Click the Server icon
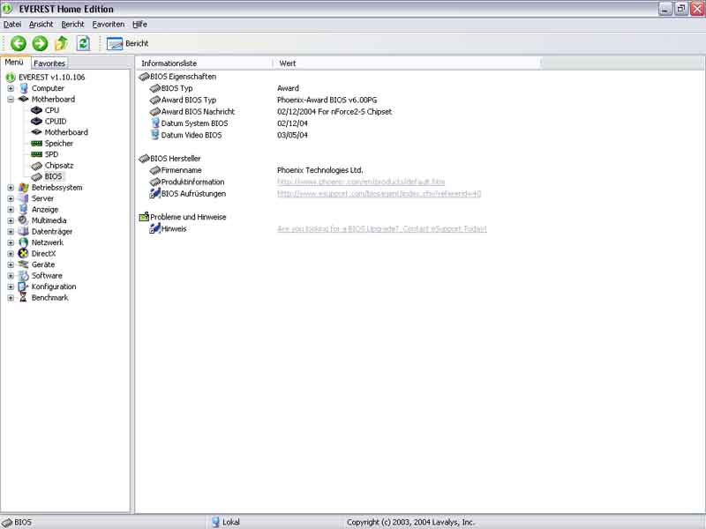This screenshot has width=706, height=529. [x=24, y=198]
